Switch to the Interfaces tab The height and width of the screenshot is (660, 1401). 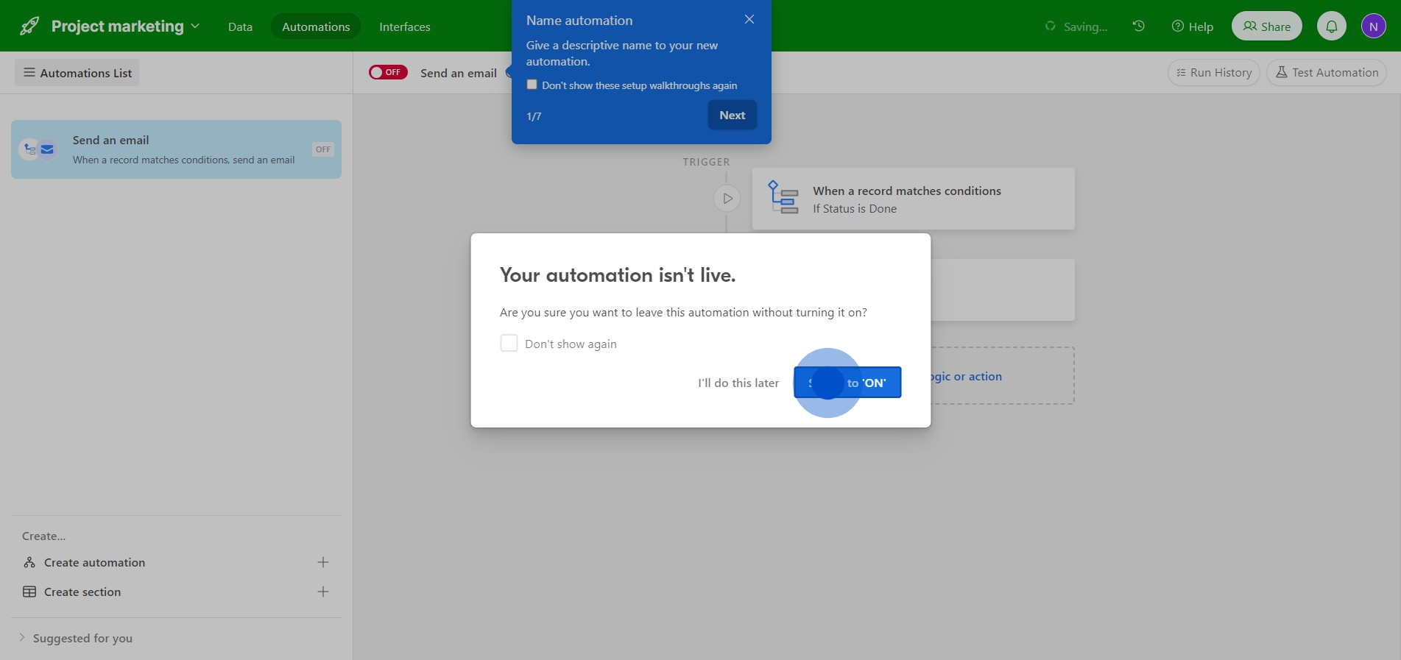point(404,26)
